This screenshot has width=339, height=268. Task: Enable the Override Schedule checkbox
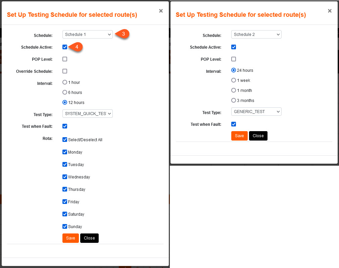[x=65, y=71]
